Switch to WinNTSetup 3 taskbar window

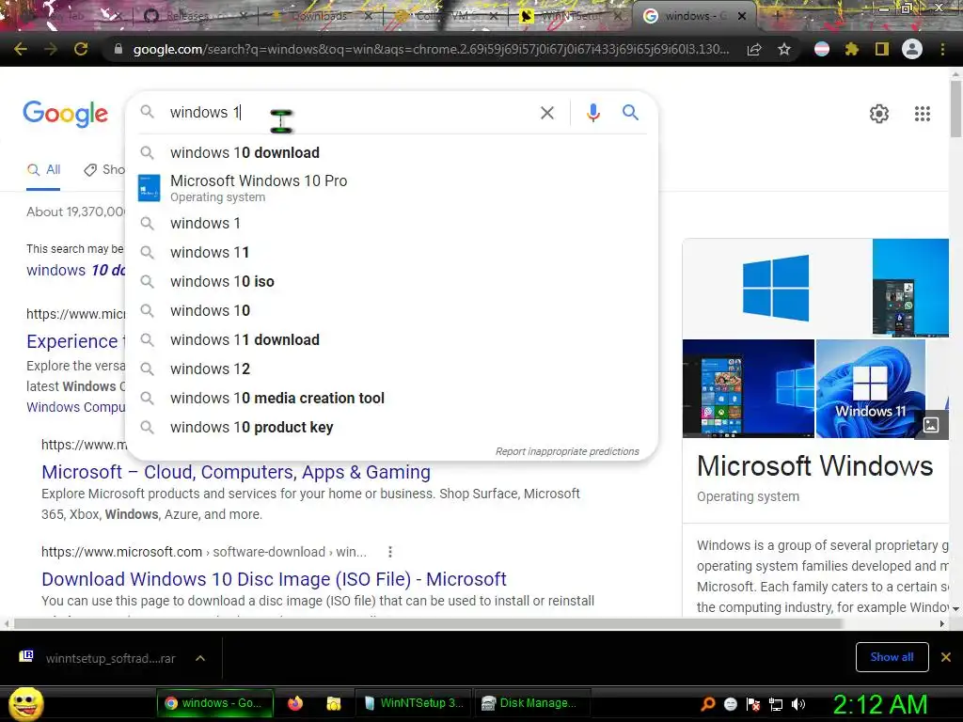point(414,703)
